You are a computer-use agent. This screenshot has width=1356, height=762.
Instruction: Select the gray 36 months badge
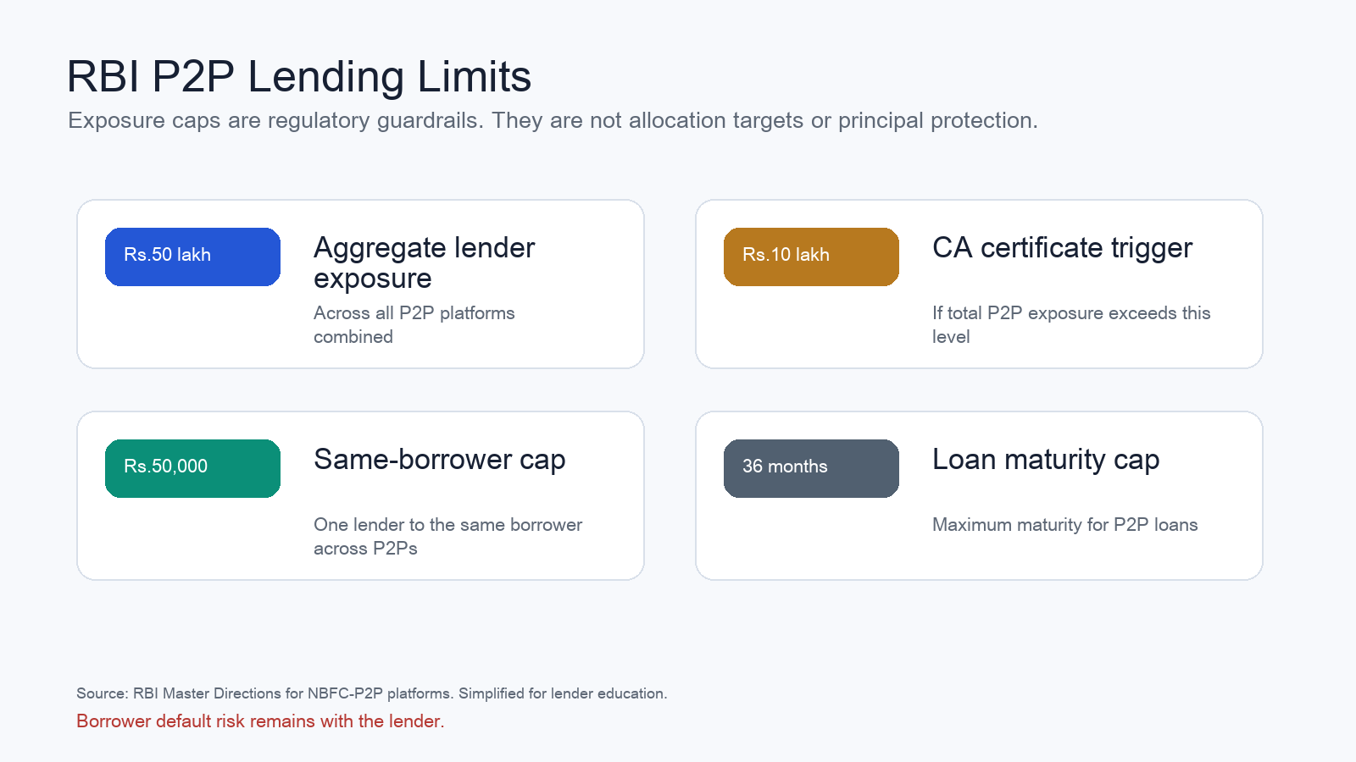tap(811, 468)
